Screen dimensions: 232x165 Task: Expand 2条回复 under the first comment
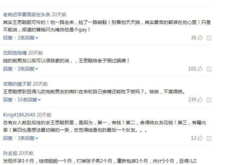click(x=28, y=38)
